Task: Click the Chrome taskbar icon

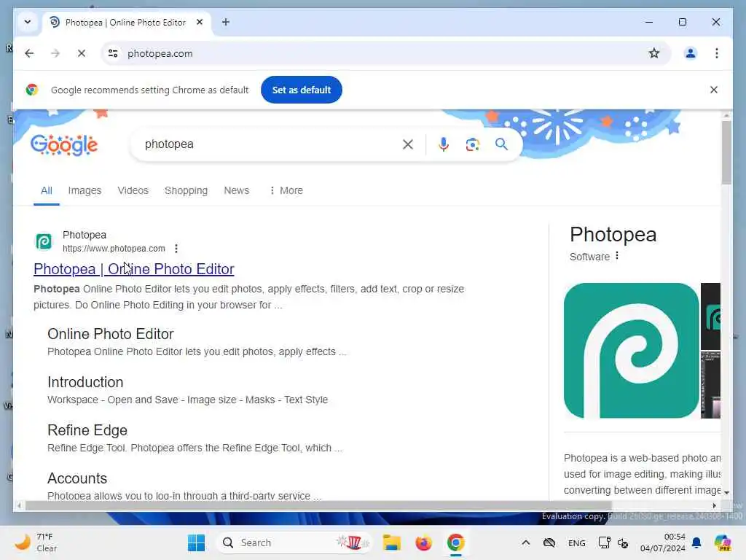Action: [x=455, y=542]
